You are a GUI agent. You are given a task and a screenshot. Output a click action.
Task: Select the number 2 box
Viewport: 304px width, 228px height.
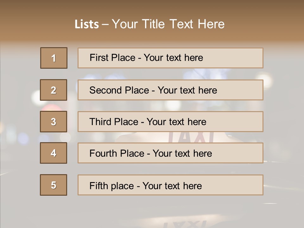pos(54,90)
